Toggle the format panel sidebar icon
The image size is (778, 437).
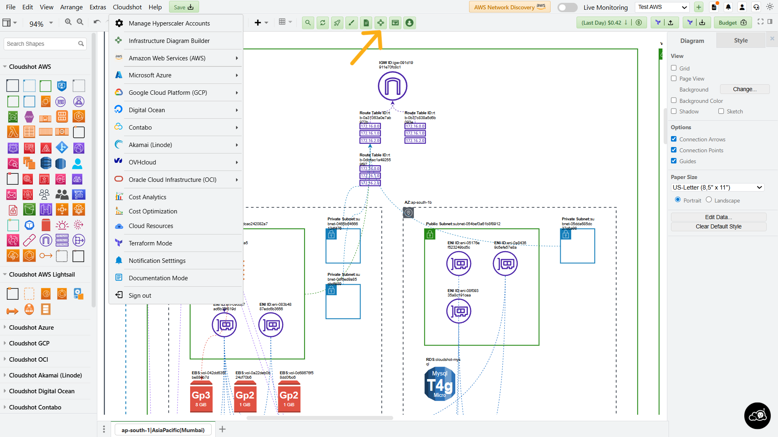pyautogui.click(x=770, y=22)
